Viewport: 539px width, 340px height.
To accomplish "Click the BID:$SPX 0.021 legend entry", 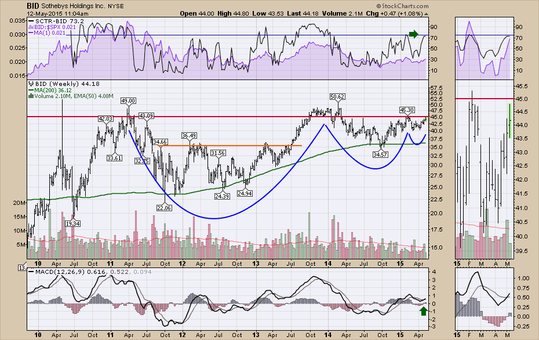I will 52,27.
